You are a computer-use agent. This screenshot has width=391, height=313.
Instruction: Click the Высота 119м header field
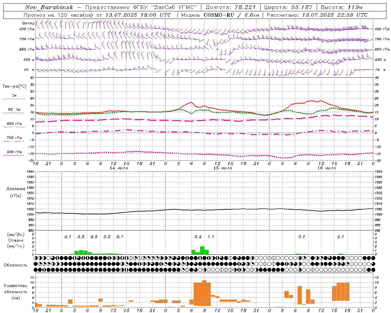click(x=342, y=7)
